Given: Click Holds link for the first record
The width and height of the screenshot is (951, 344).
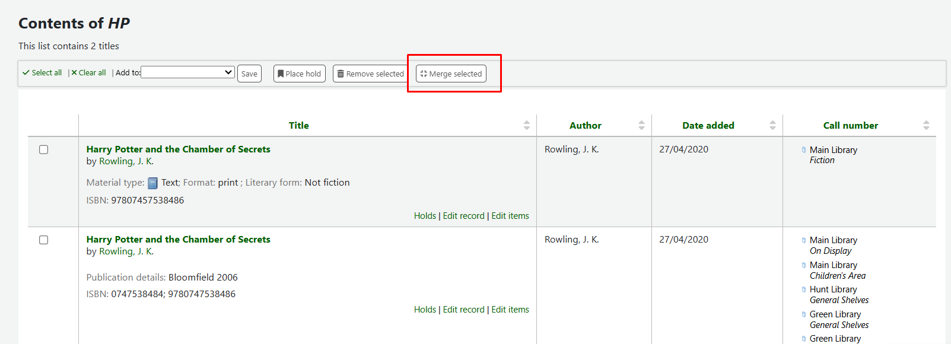Looking at the screenshot, I should pos(425,216).
